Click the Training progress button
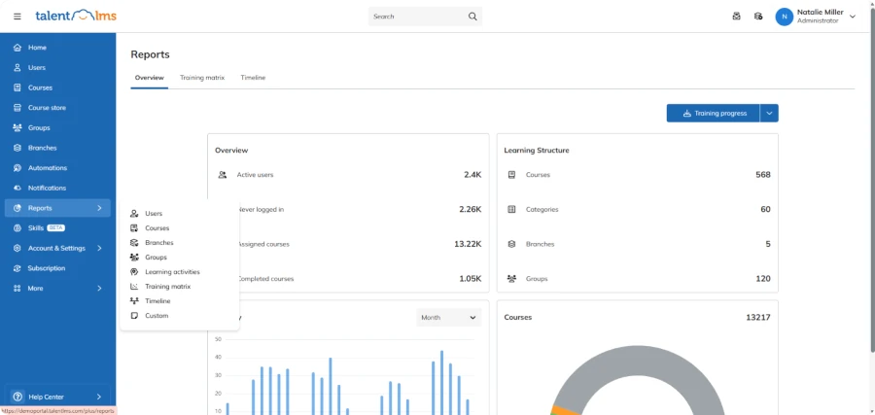875x415 pixels. (x=714, y=114)
